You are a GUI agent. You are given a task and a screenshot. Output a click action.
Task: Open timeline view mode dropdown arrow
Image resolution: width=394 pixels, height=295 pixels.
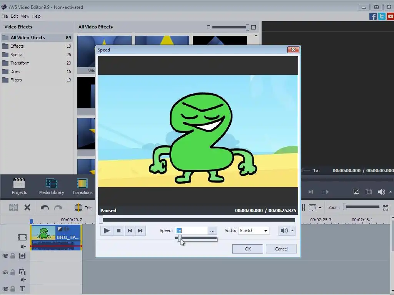pyautogui.click(x=320, y=208)
